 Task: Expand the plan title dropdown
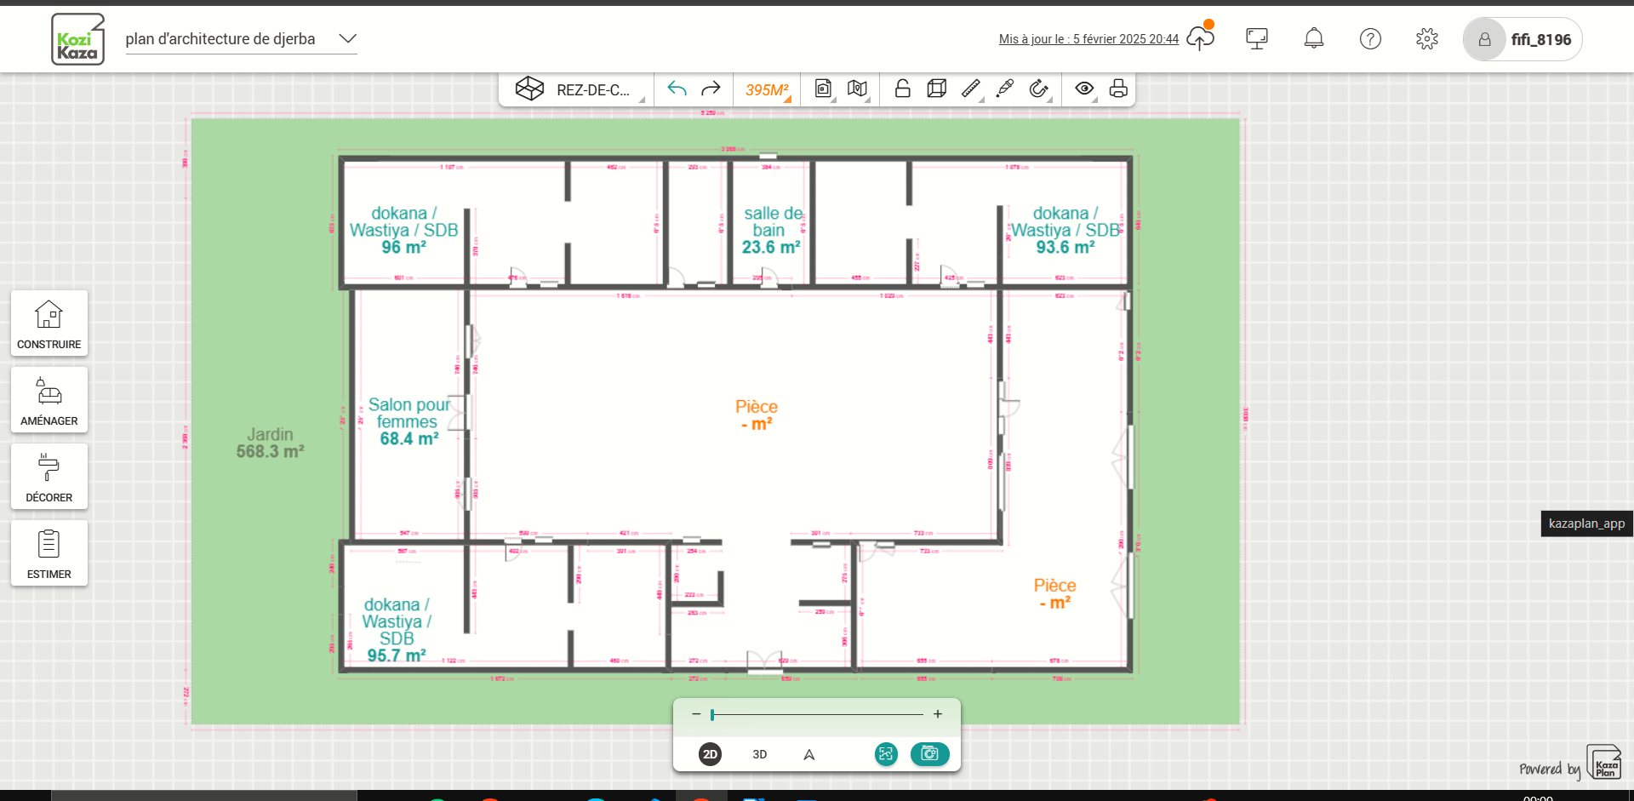pyautogui.click(x=347, y=38)
